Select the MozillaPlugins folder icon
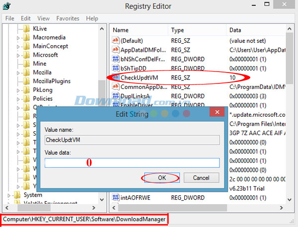This screenshot has height=227, width=298. (27, 81)
